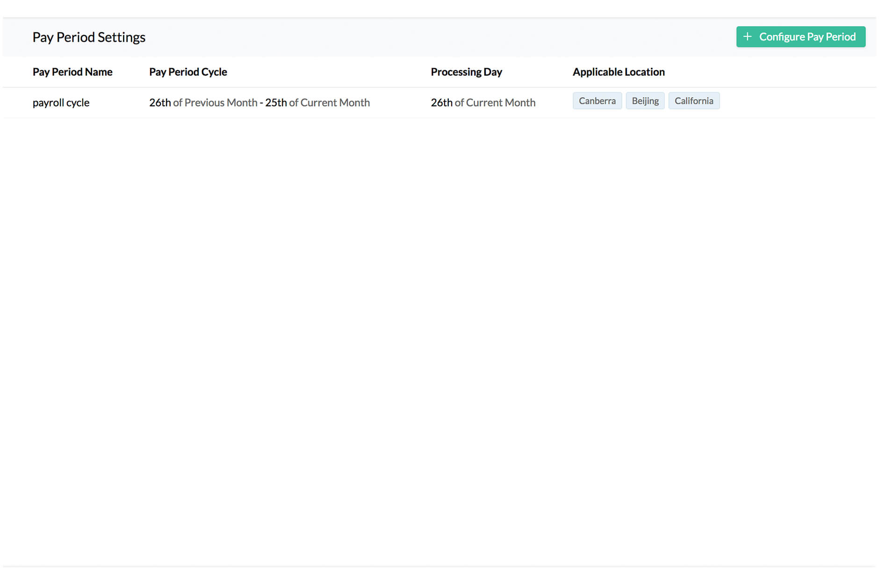
Task: Click the Pay Period Name column header
Action: point(72,72)
